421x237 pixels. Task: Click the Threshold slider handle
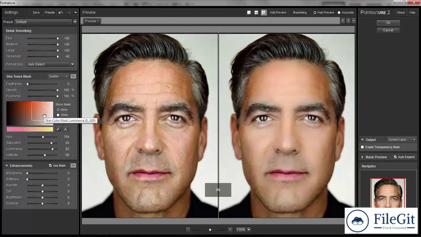click(58, 57)
